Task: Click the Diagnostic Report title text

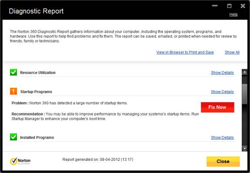Action: point(36,11)
